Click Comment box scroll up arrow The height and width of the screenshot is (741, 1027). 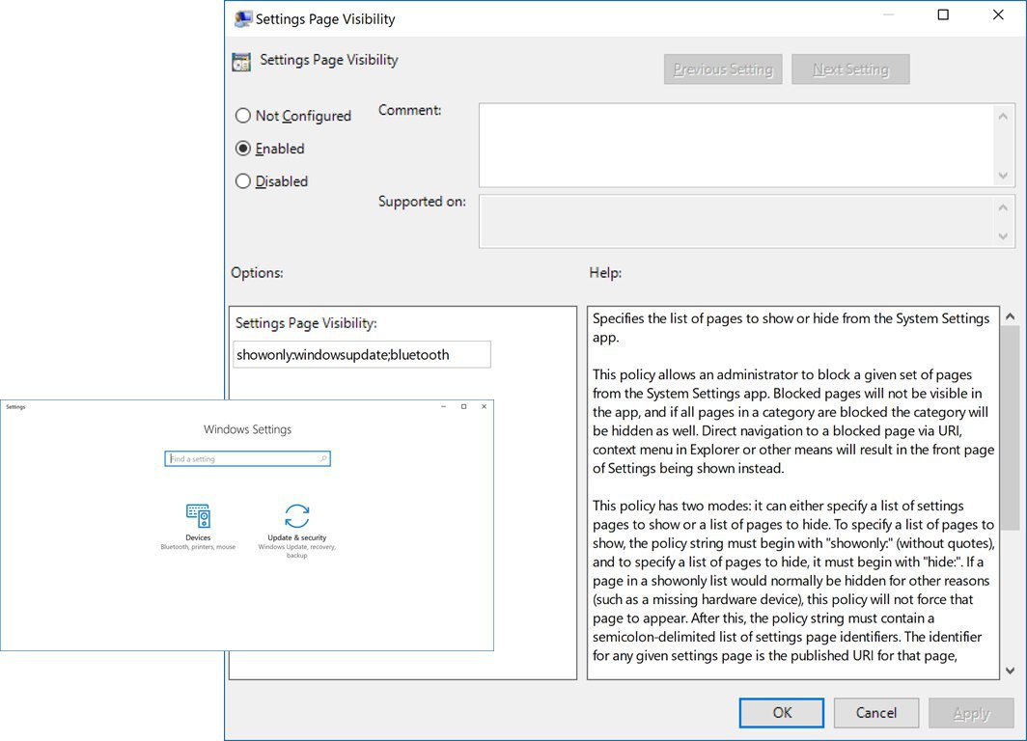click(1003, 117)
